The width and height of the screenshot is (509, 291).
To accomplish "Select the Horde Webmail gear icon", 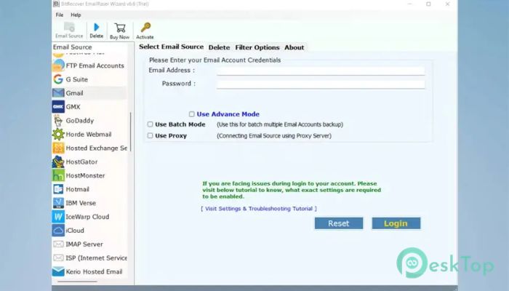I will pos(58,134).
